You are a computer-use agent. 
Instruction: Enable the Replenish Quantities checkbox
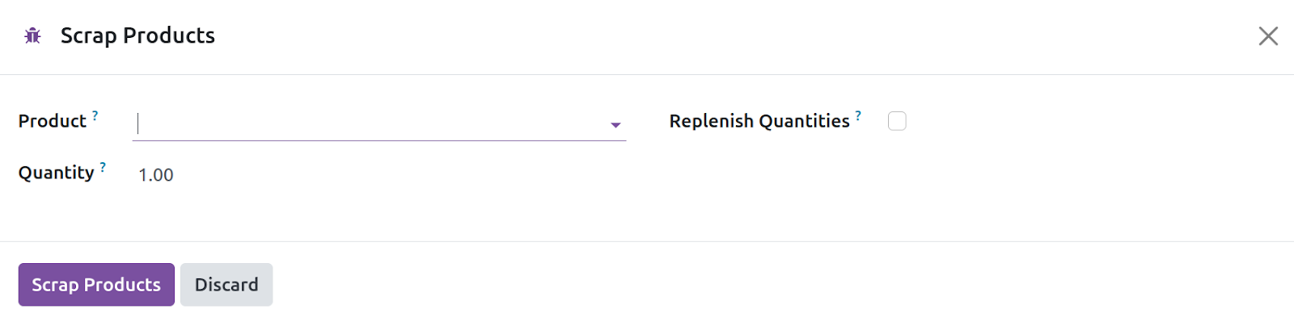[x=897, y=121]
